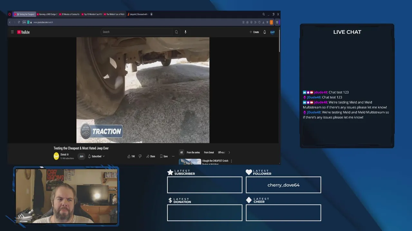
Task: Open more actions ellipsis under video
Action: point(173,156)
